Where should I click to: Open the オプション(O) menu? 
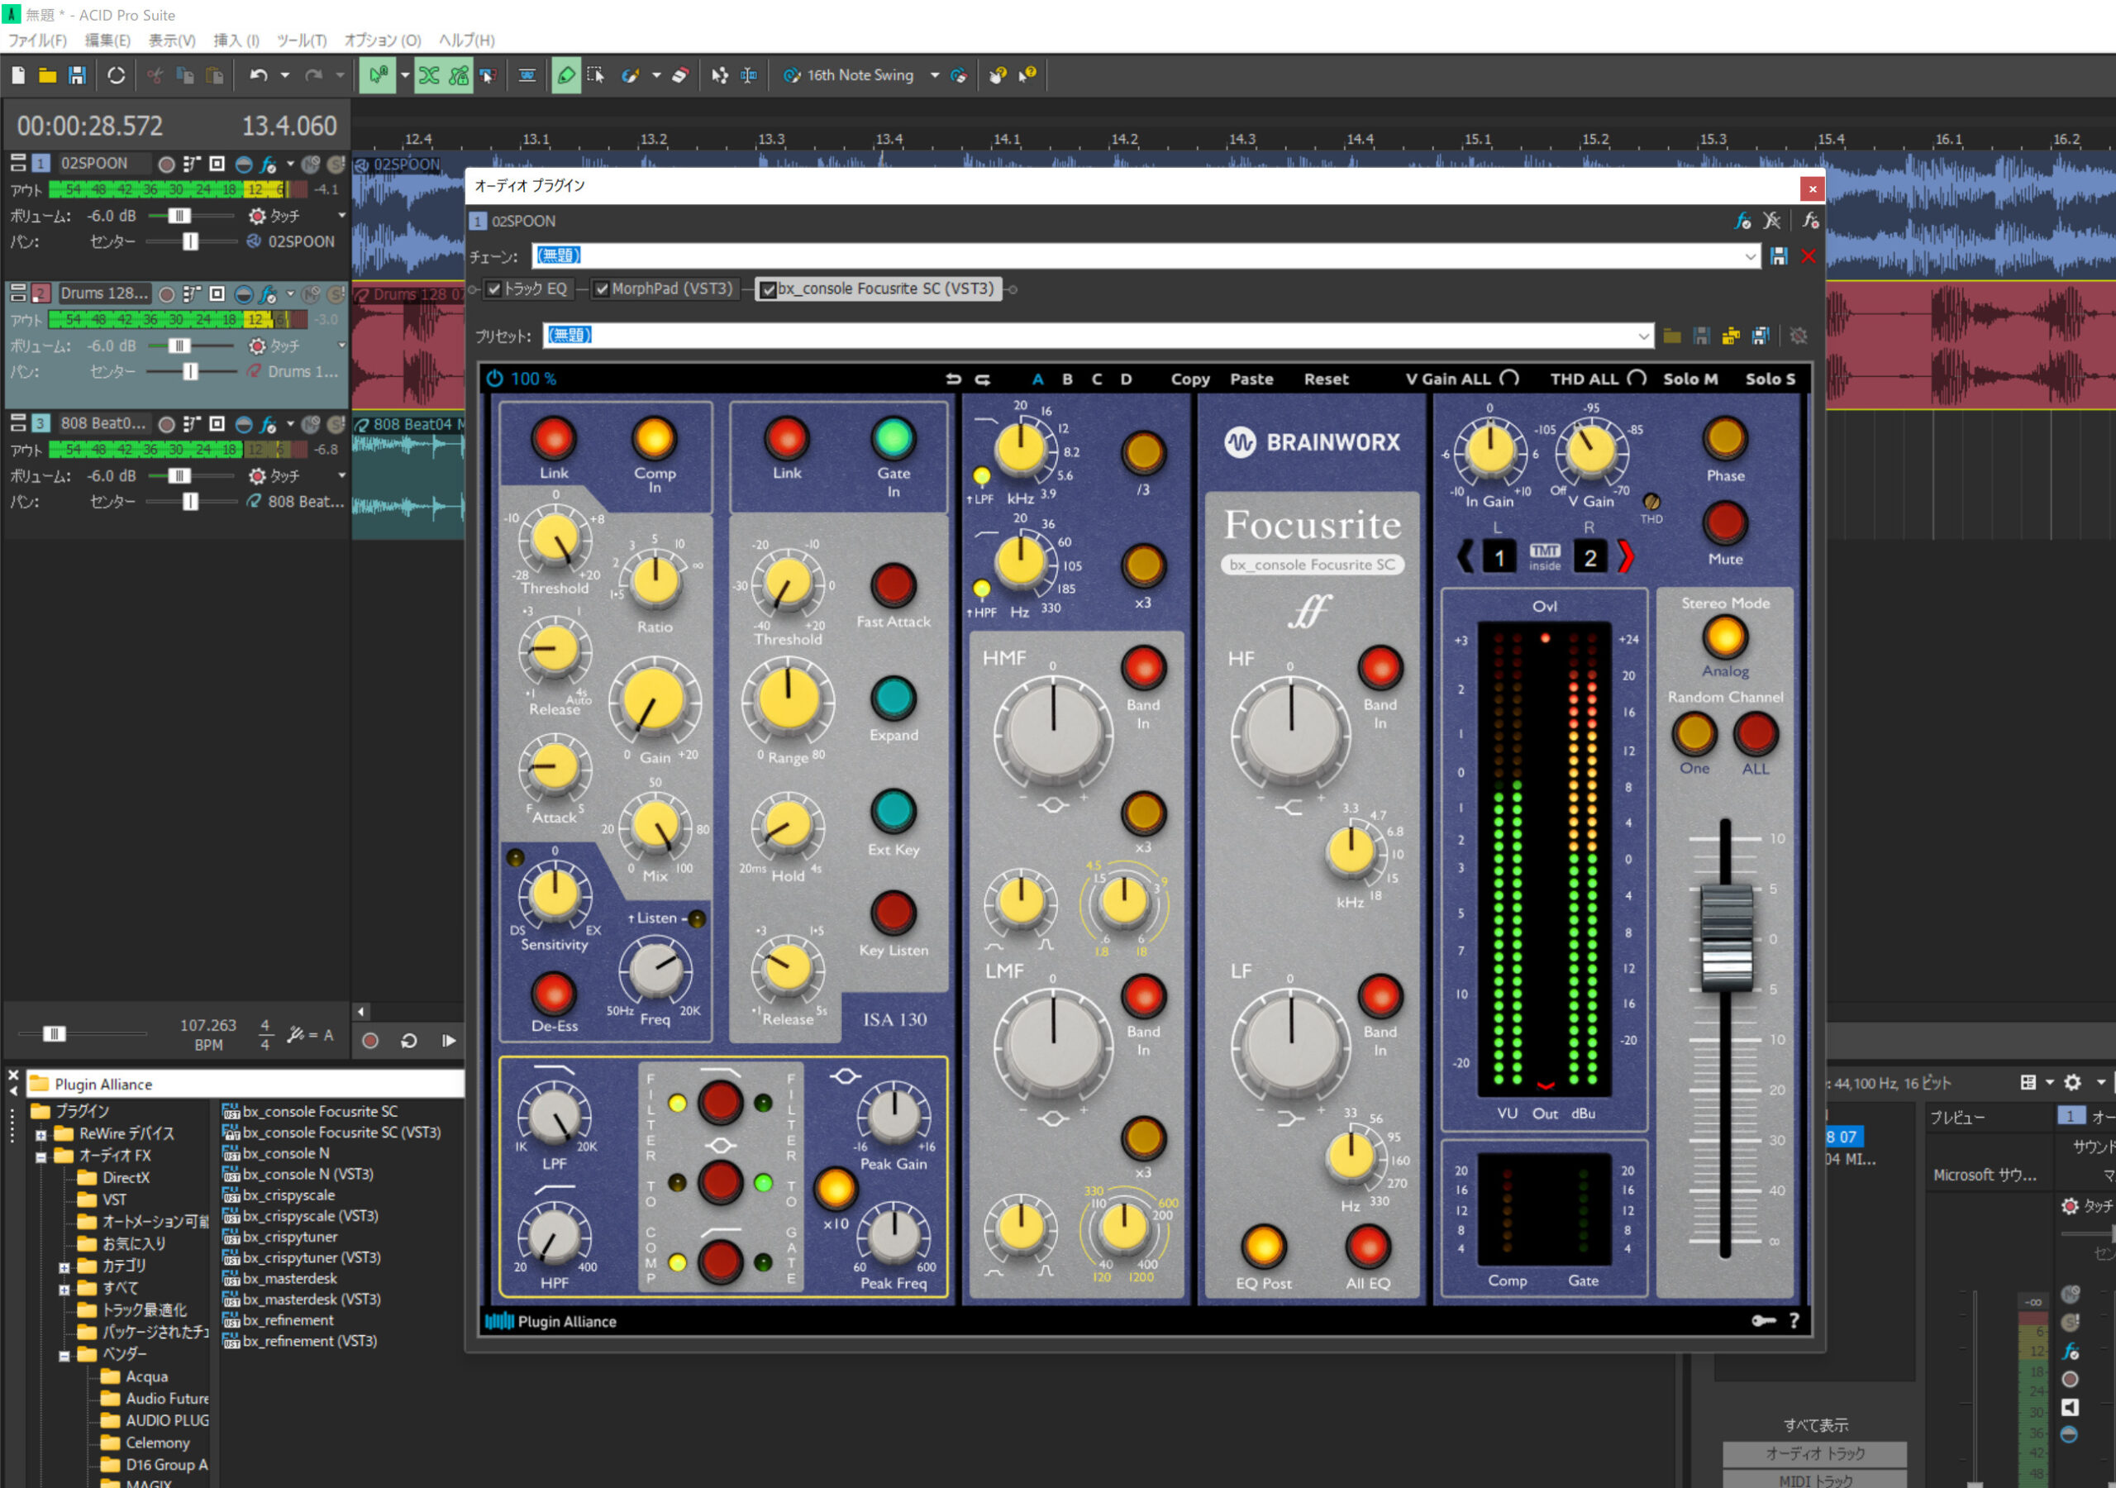[x=383, y=41]
